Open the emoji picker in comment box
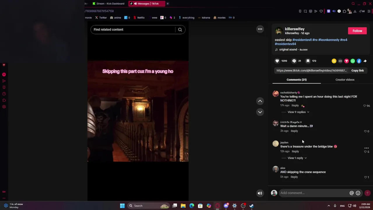The image size is (373, 210). coord(358,193)
